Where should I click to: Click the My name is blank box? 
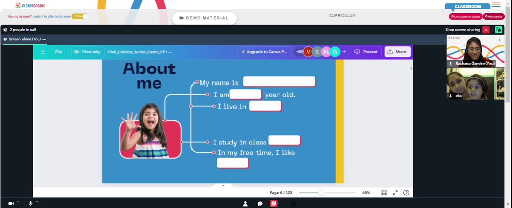click(x=279, y=81)
